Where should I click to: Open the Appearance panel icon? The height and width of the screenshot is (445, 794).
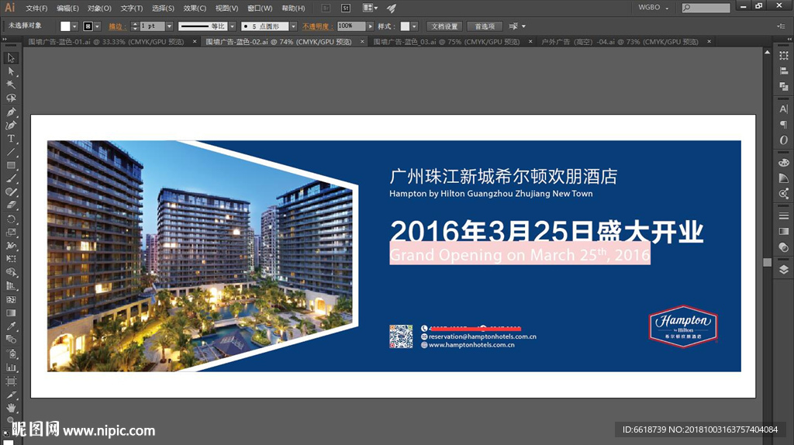[783, 247]
